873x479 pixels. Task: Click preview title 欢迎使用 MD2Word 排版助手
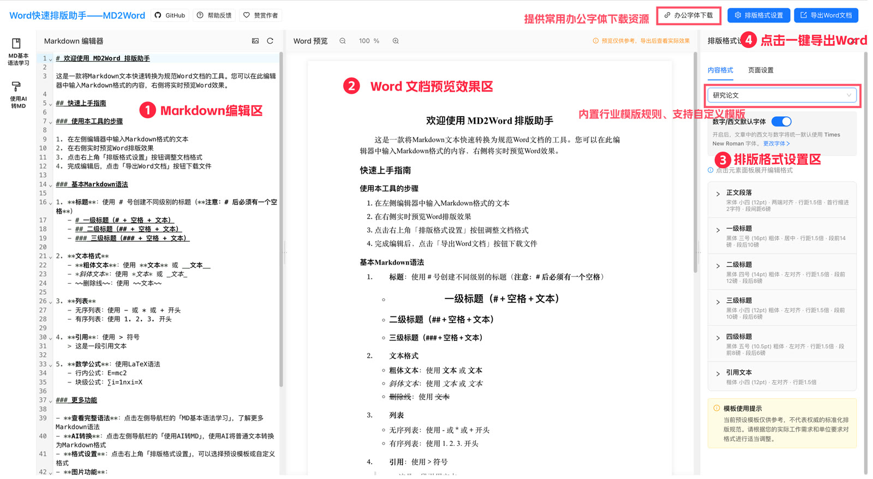click(x=489, y=121)
